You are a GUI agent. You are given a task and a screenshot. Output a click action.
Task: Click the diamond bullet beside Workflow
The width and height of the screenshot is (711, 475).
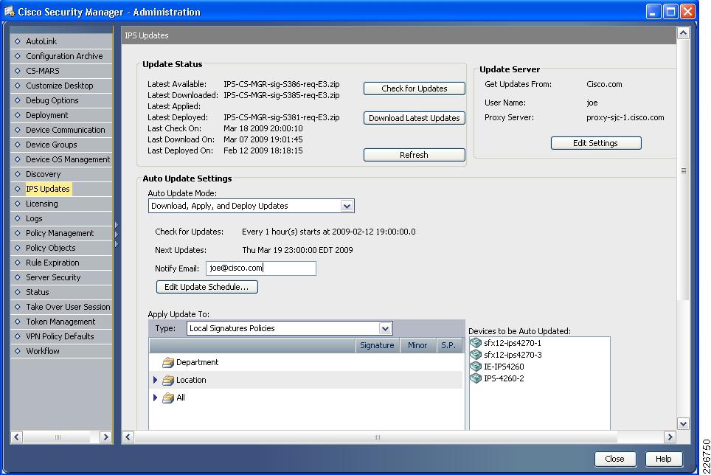(18, 351)
